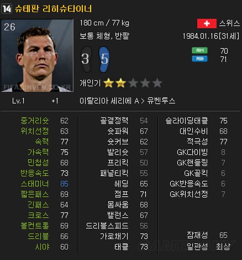Viewport: 242px width, 260px height.
Task: Click the first gold skill star
Action: point(108,83)
